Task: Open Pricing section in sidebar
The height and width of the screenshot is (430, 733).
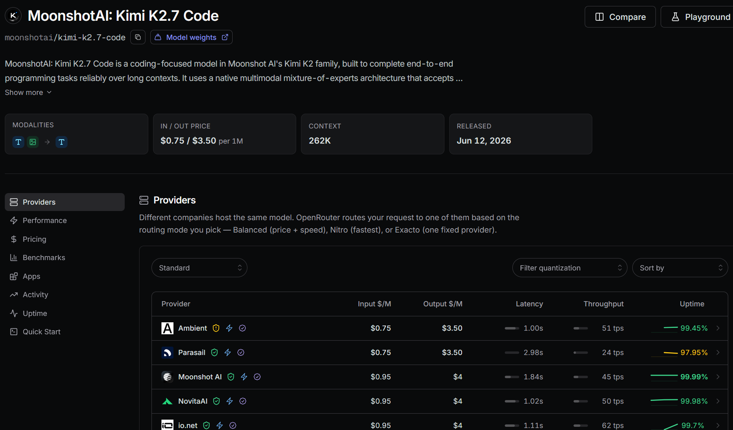Action: tap(65, 239)
